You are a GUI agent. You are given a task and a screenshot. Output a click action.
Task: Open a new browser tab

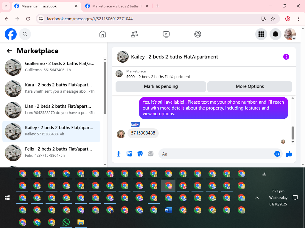tap(158, 6)
